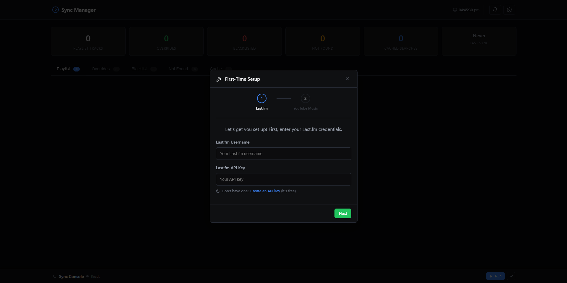
Task: Open the Create an API key link
Action: click(x=265, y=191)
